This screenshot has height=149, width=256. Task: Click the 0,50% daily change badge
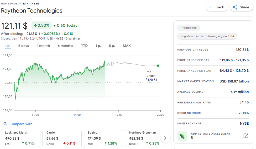point(41,25)
